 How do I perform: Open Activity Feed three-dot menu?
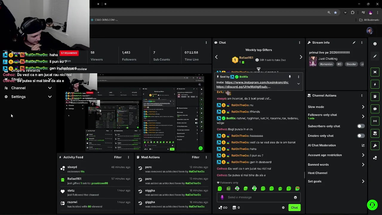coord(128,157)
